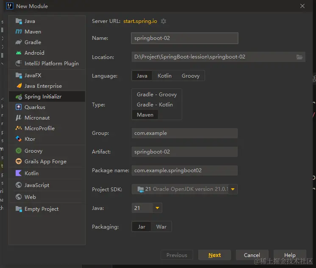Click the Gradle elephant icon
Viewport: 316px width, 268px height.
click(19, 42)
